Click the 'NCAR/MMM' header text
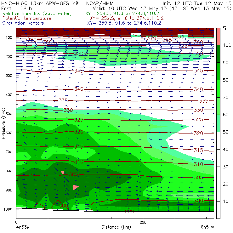The height and width of the screenshot is (233, 233). click(x=100, y=3)
